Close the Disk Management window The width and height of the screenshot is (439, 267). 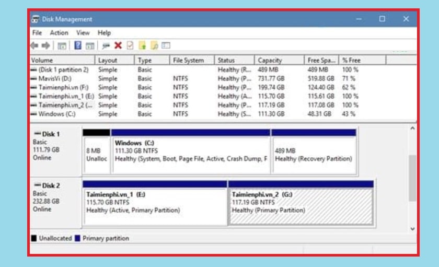coord(406,19)
